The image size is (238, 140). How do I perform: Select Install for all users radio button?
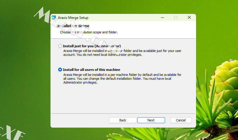tap(60, 69)
